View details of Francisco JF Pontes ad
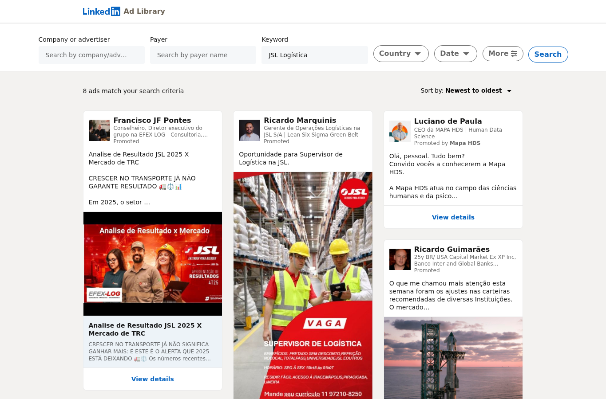This screenshot has width=606, height=399. 153,379
